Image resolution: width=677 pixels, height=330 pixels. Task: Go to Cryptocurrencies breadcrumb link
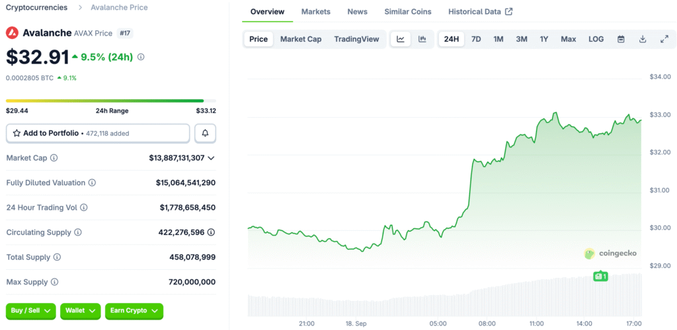tap(37, 7)
